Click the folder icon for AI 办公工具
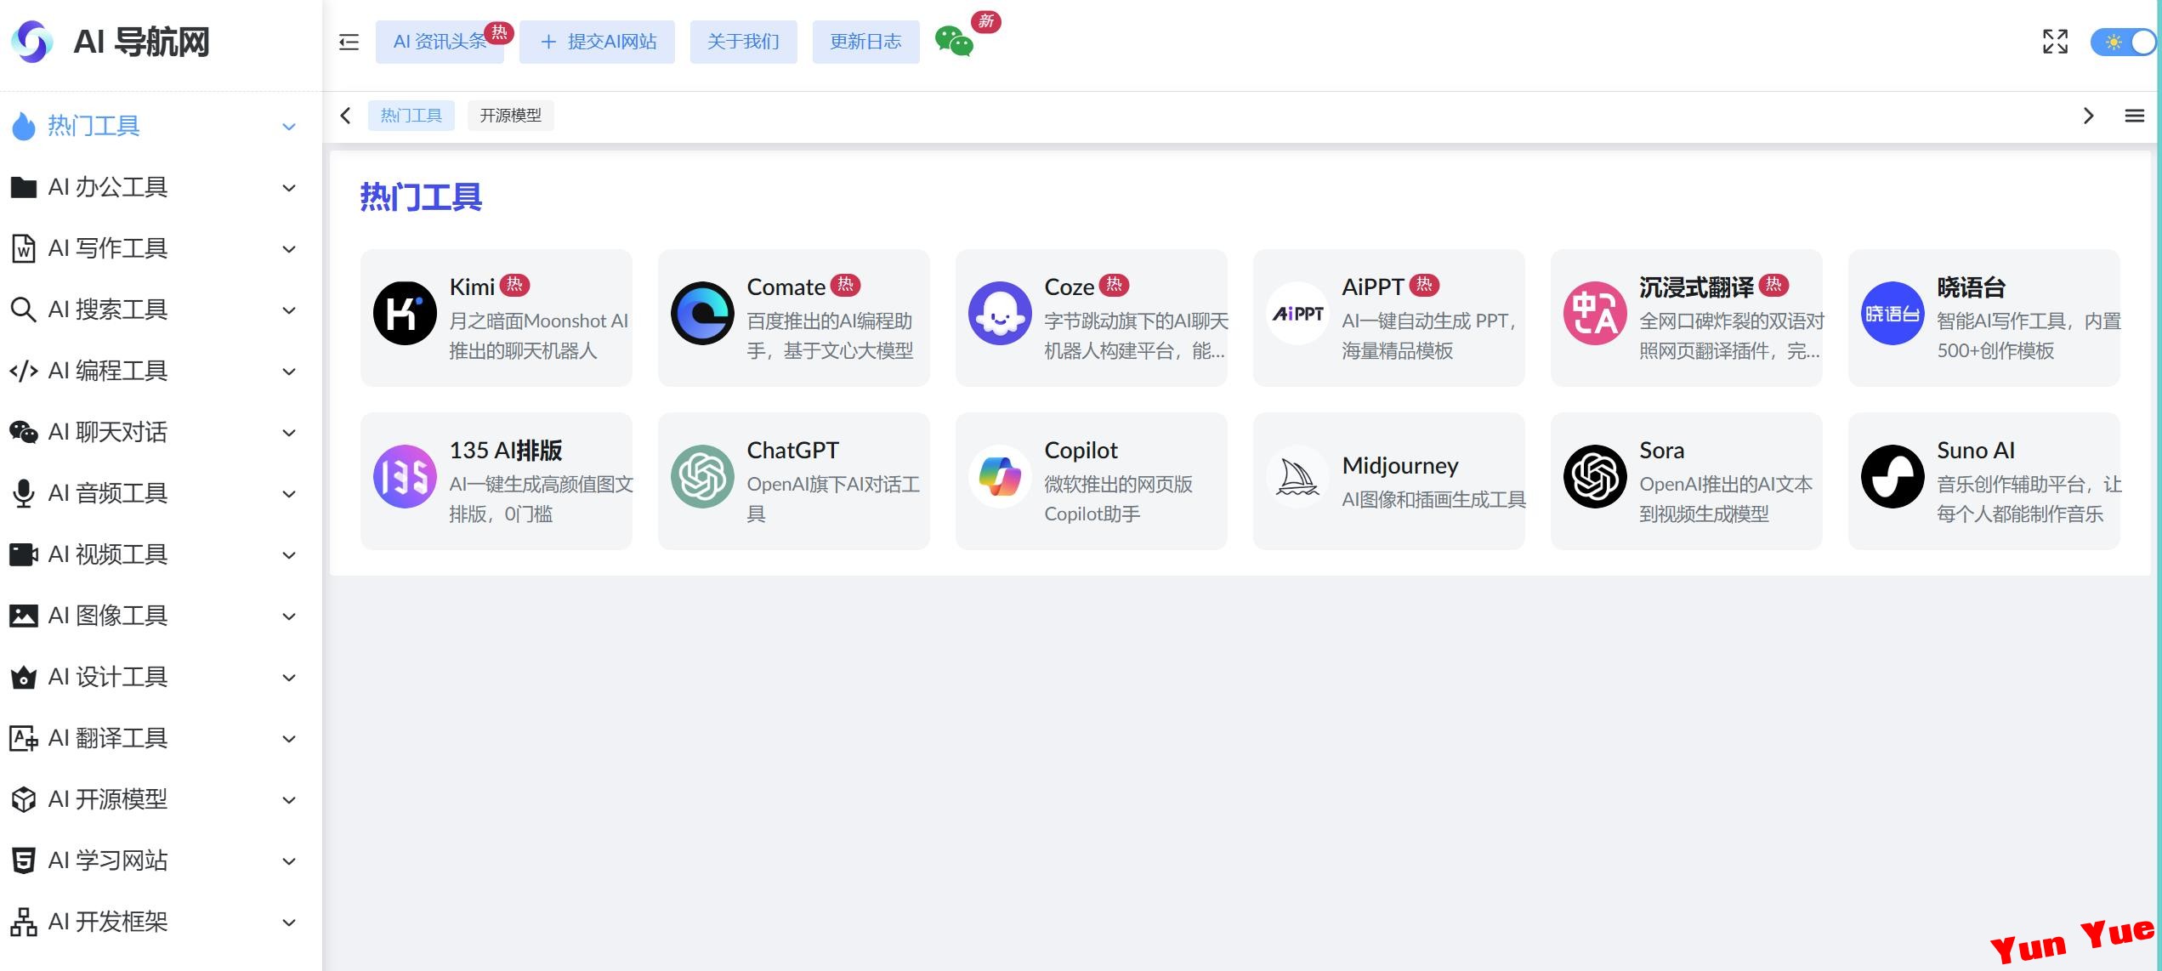2162x971 pixels. 24,187
